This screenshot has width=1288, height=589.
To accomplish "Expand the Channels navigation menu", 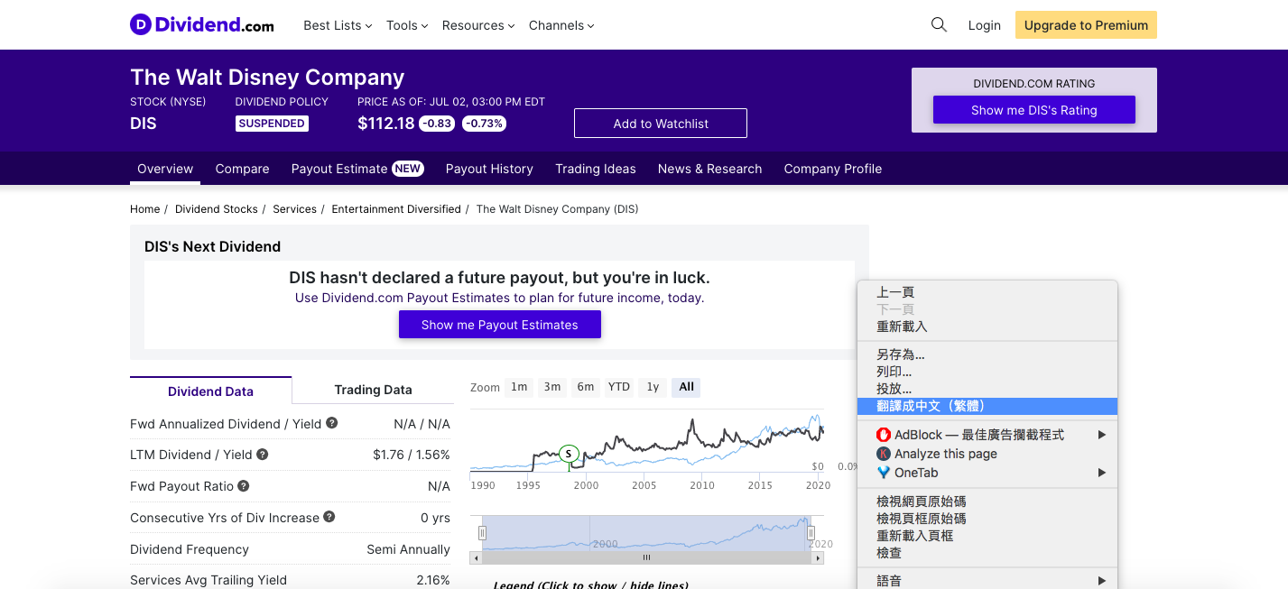I will pos(561,25).
